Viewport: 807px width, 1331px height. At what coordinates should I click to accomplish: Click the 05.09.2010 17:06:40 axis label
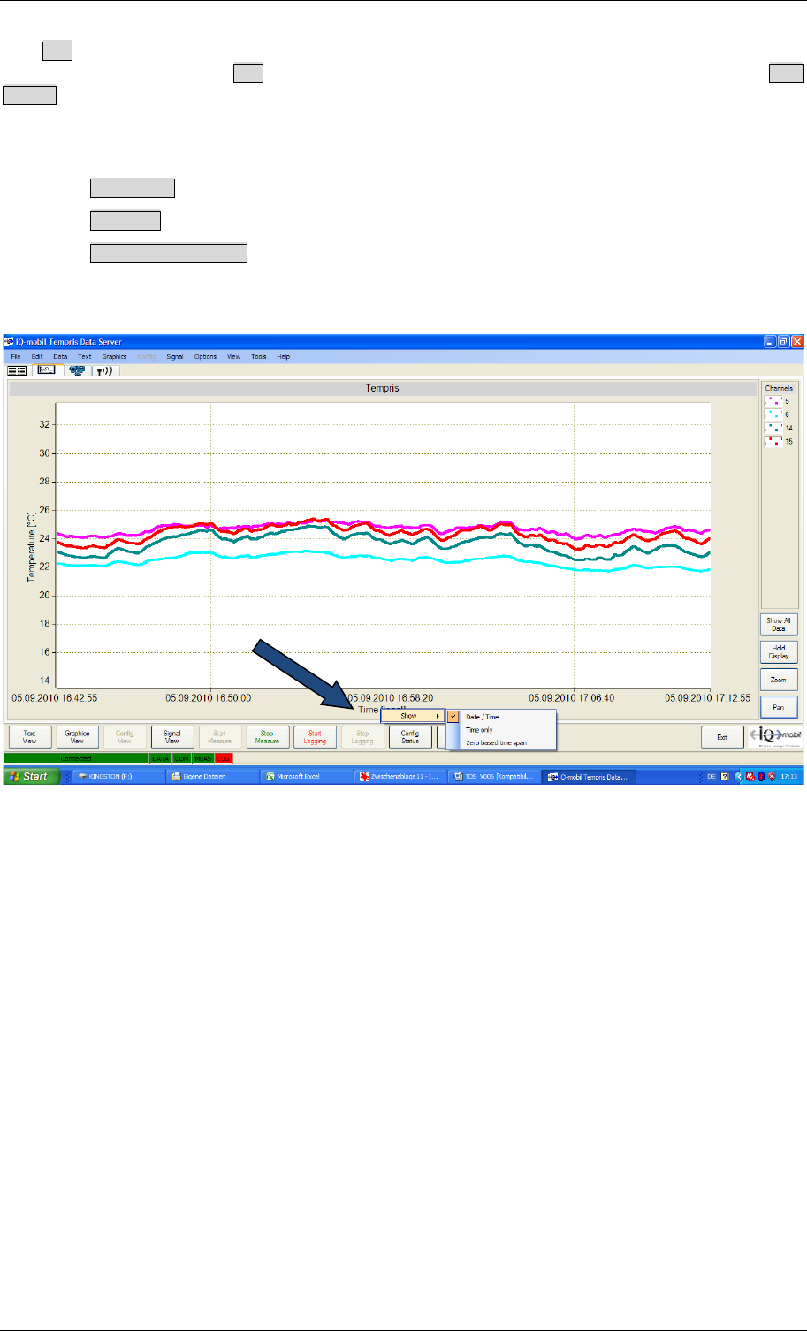click(x=574, y=697)
